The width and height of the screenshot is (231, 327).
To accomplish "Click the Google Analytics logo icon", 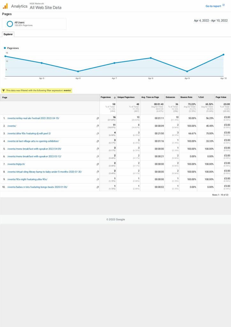I will pos(5,6).
